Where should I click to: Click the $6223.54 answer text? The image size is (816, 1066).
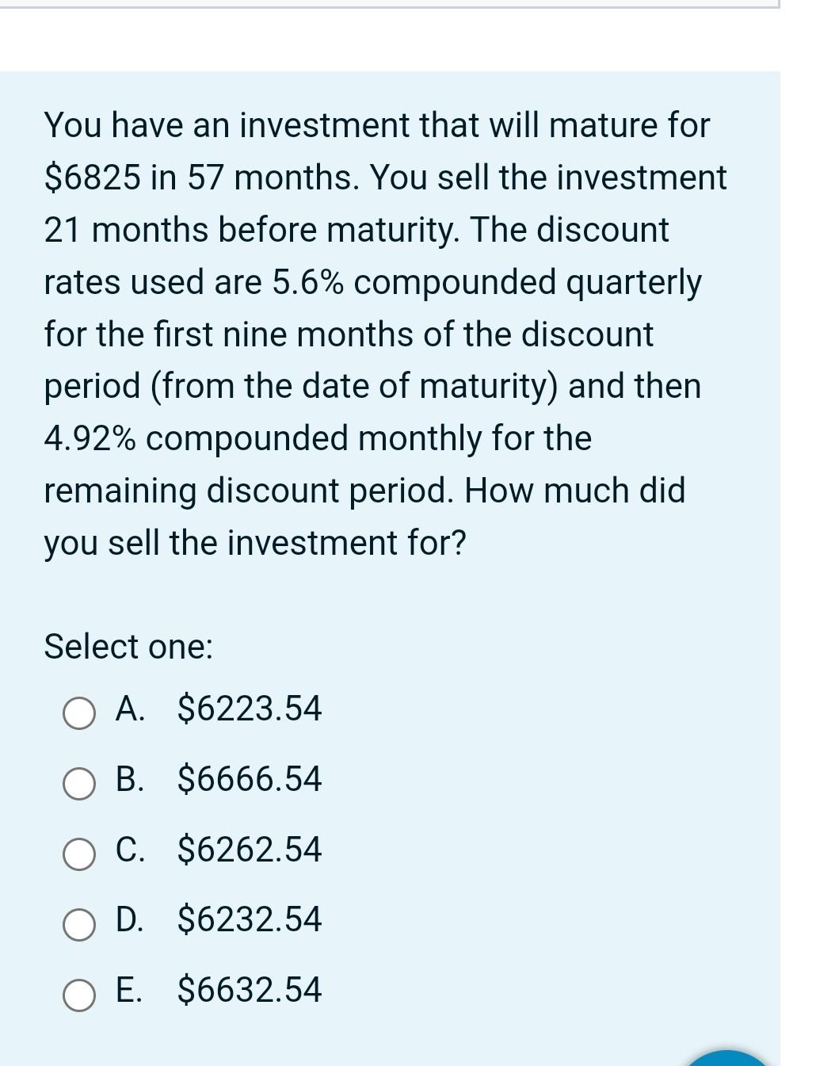[x=250, y=709]
